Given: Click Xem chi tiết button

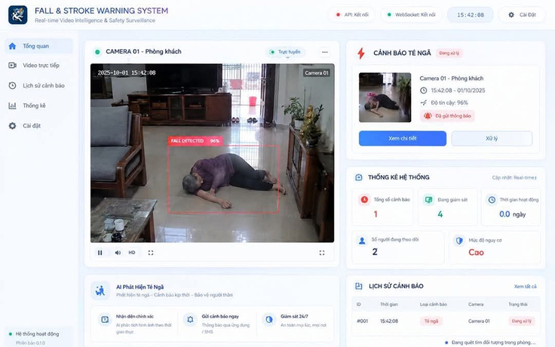Looking at the screenshot, I should [x=403, y=139].
